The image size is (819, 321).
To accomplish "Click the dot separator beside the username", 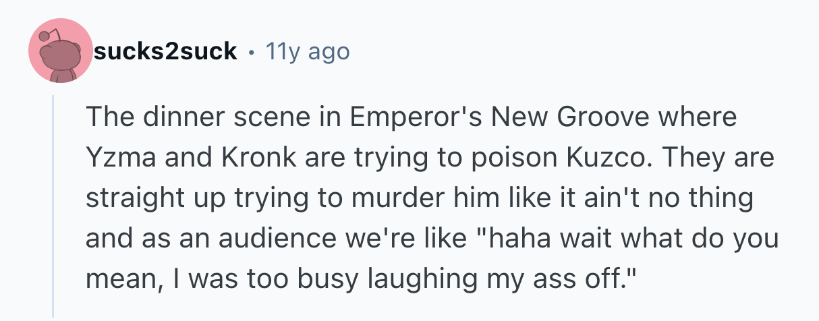I will (252, 51).
